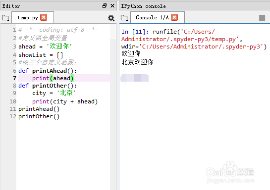Place cursor on showList = [] line
This screenshot has height=190, width=270.
tap(41, 55)
